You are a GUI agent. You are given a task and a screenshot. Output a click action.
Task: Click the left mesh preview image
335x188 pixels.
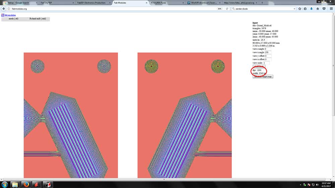[71, 115]
